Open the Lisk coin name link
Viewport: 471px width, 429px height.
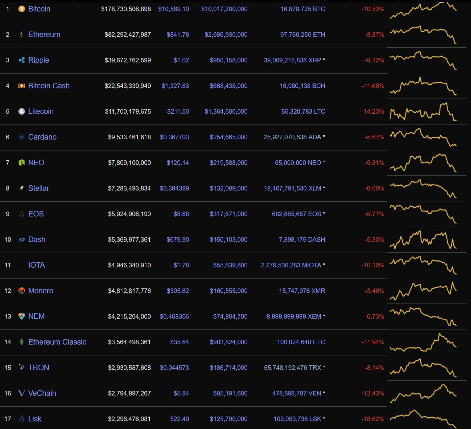35,419
